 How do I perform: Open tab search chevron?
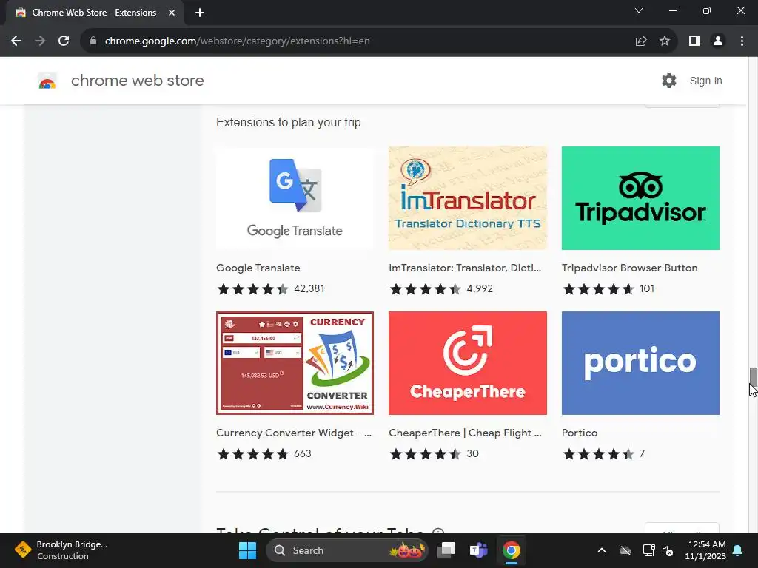(639, 10)
